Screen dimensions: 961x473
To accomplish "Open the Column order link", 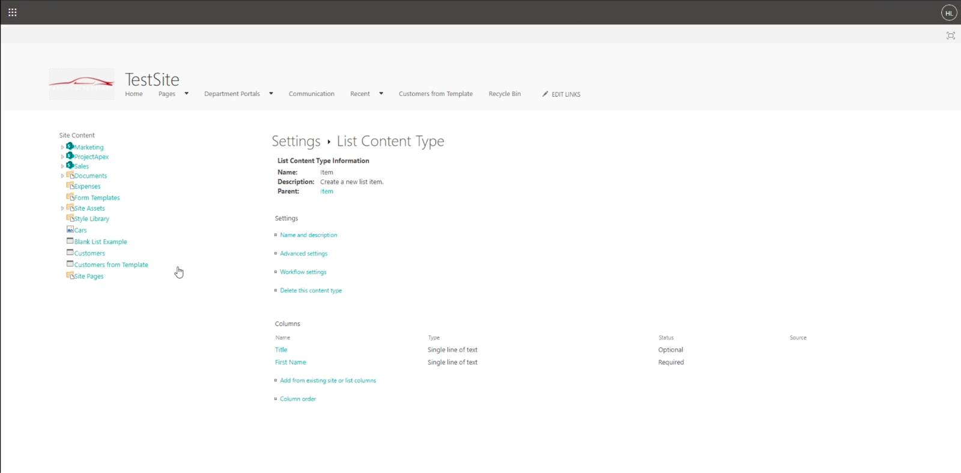I will tap(298, 399).
